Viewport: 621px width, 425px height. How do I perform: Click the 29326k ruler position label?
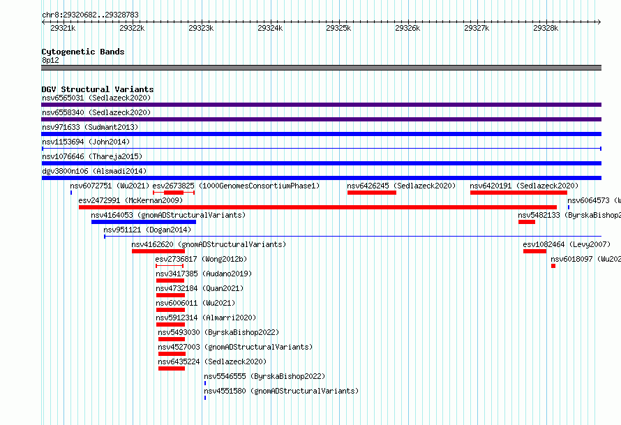pyautogui.click(x=407, y=28)
